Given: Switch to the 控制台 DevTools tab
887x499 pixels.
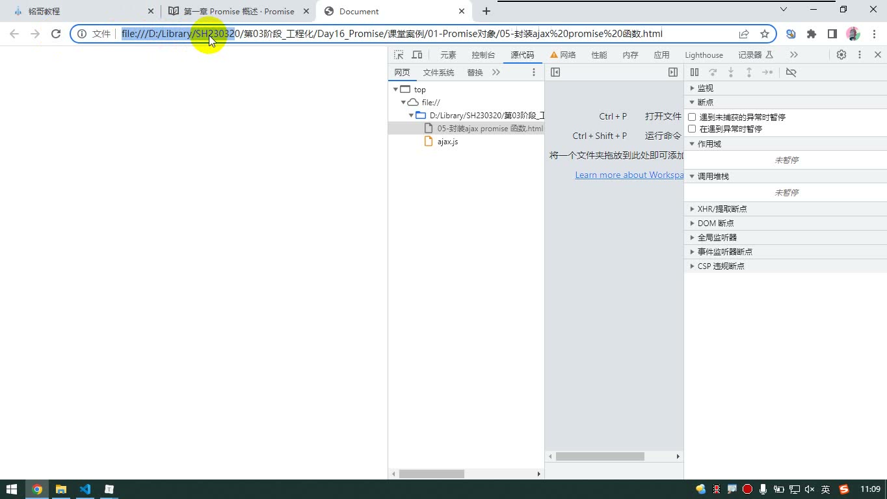Looking at the screenshot, I should tap(483, 55).
